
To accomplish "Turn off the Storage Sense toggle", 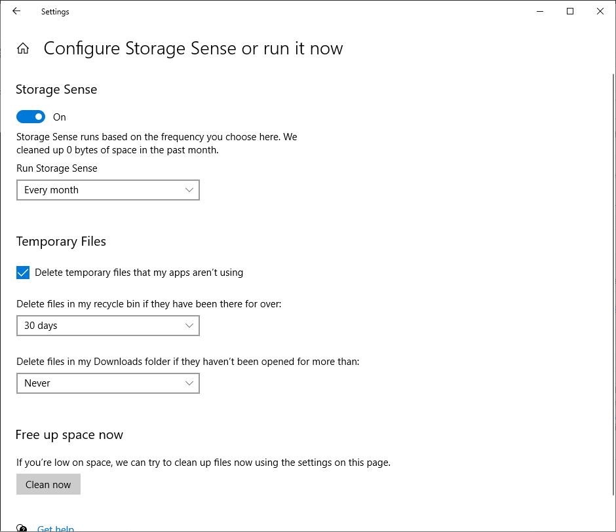I will point(31,117).
